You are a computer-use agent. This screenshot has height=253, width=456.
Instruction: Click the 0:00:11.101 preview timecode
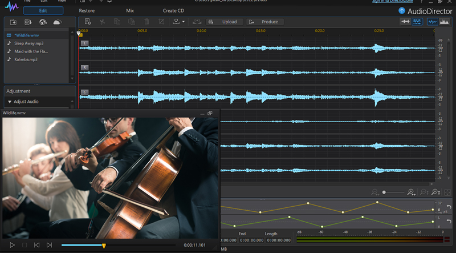pyautogui.click(x=194, y=246)
